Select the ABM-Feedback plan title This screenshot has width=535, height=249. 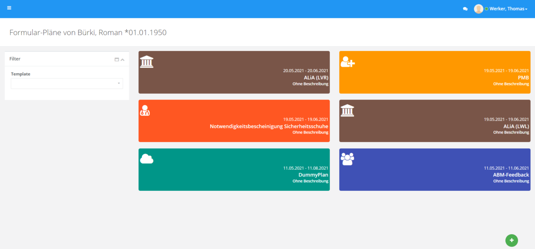coord(511,175)
